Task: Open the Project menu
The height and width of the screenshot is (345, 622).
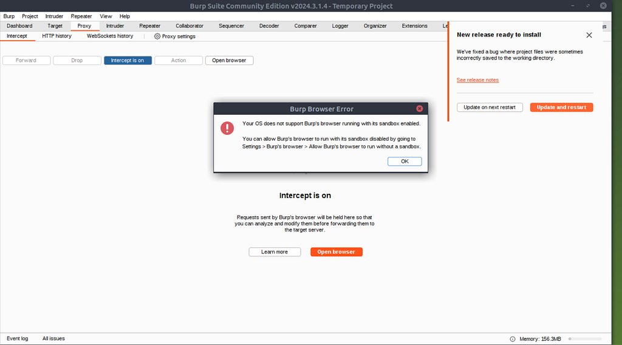Action: click(30, 16)
